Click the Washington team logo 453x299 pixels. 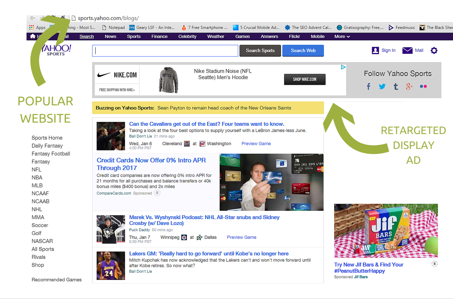202,143
